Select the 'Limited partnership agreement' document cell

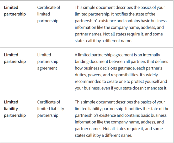[x=48, y=61]
